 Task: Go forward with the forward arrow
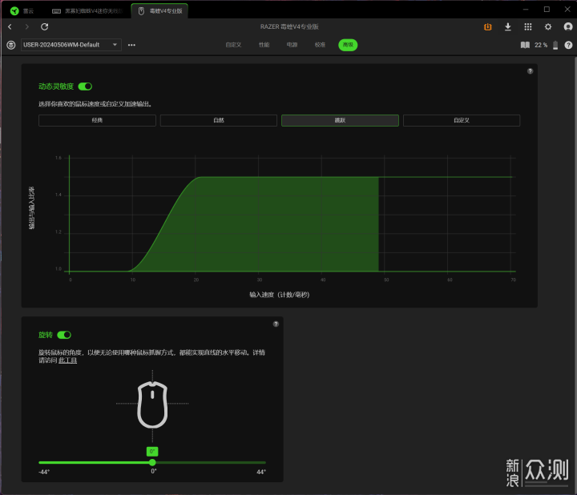[x=26, y=26]
